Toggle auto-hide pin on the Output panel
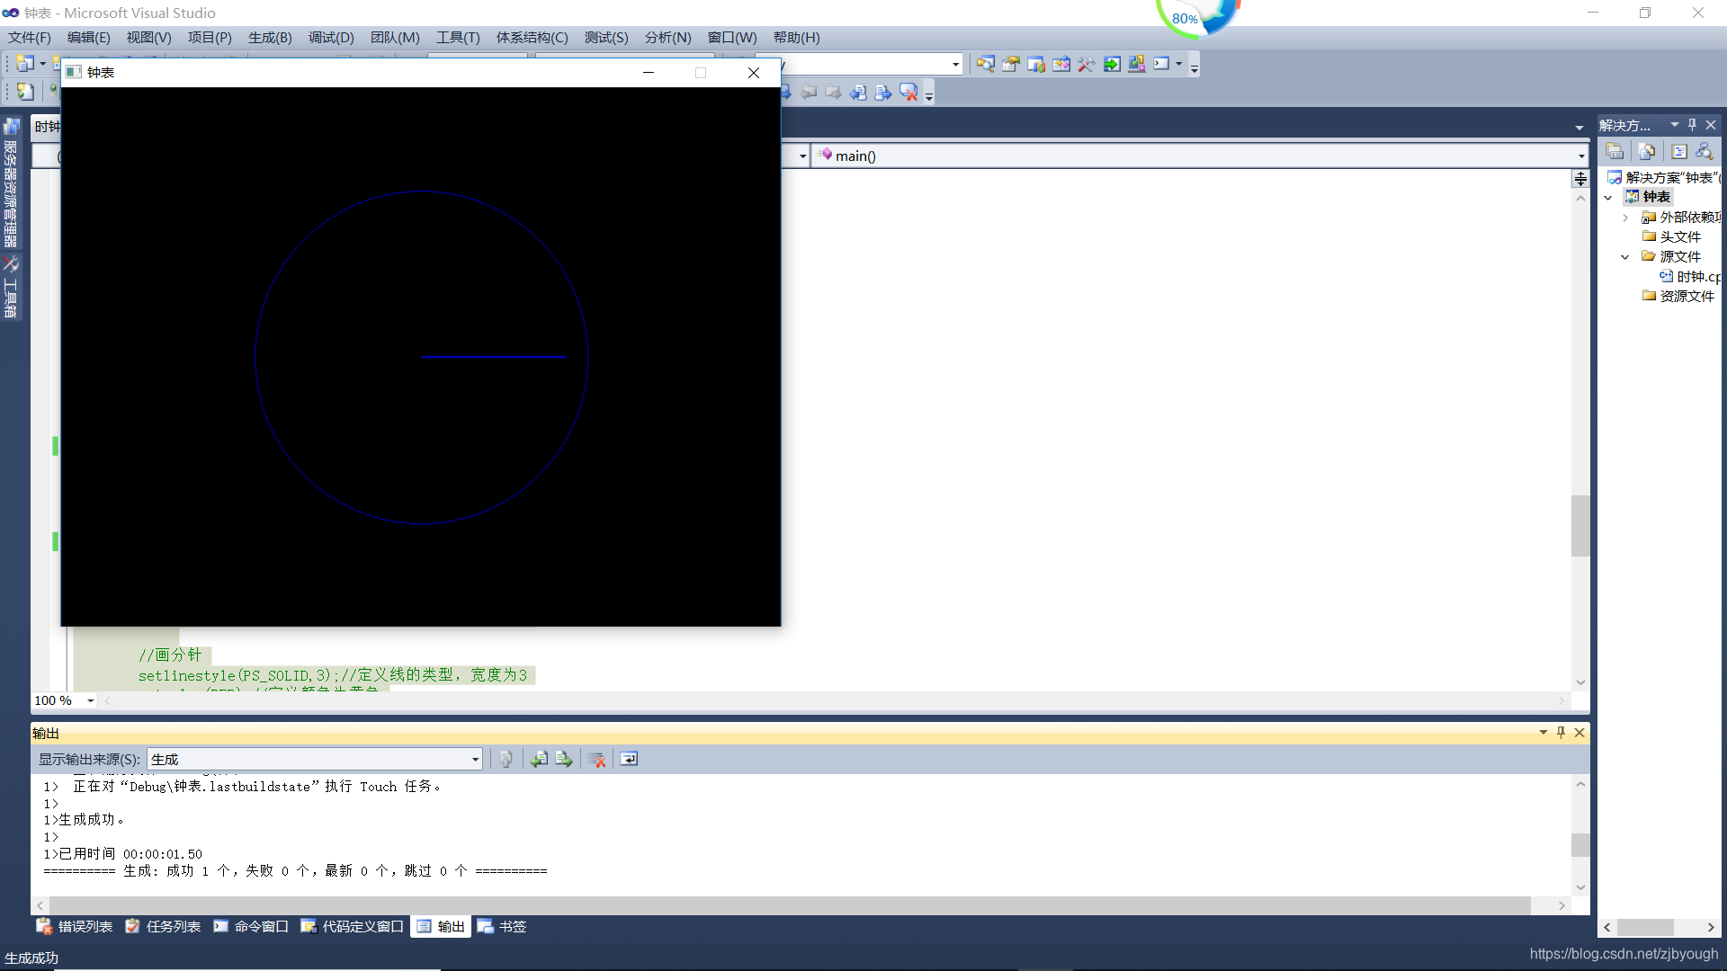1727x971 pixels. pos(1561,733)
